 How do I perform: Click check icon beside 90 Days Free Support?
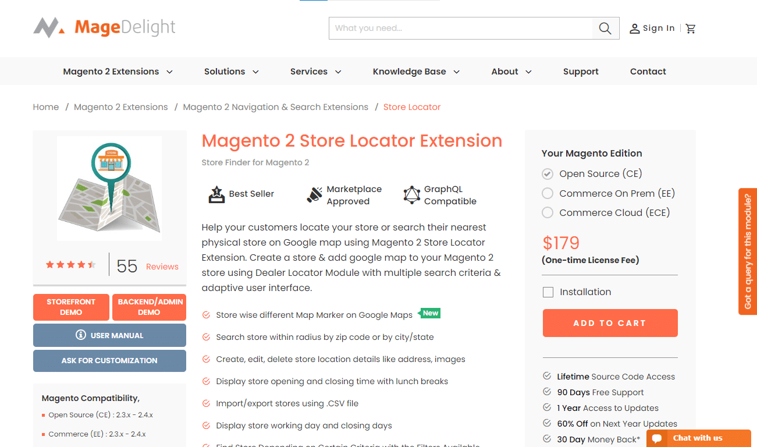[547, 392]
